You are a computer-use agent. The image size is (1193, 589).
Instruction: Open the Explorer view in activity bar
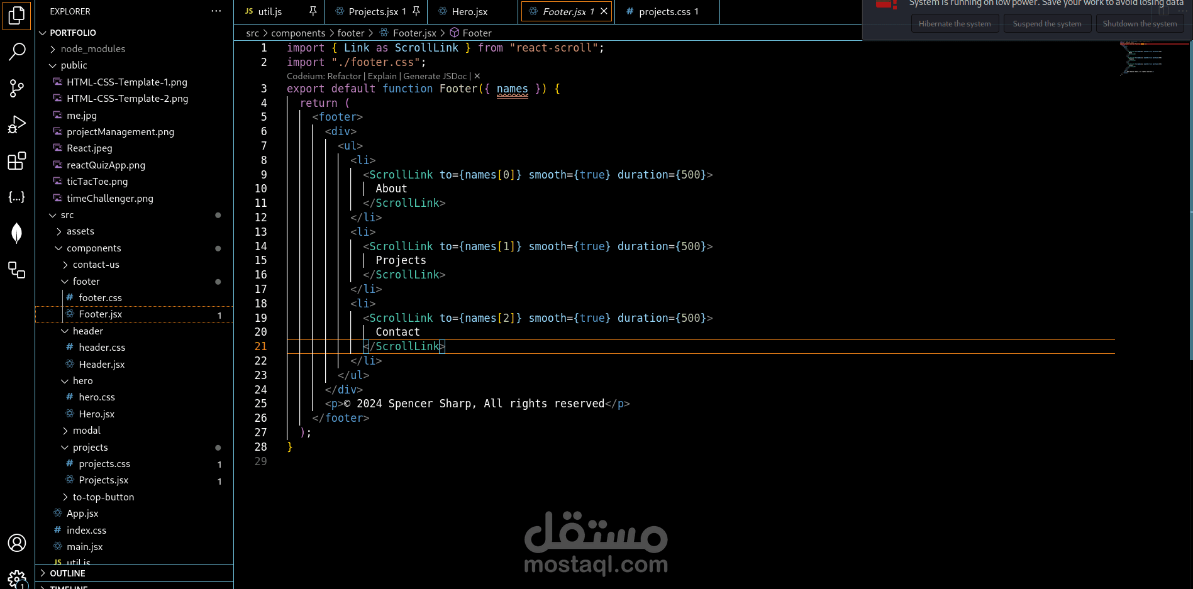coord(17,15)
